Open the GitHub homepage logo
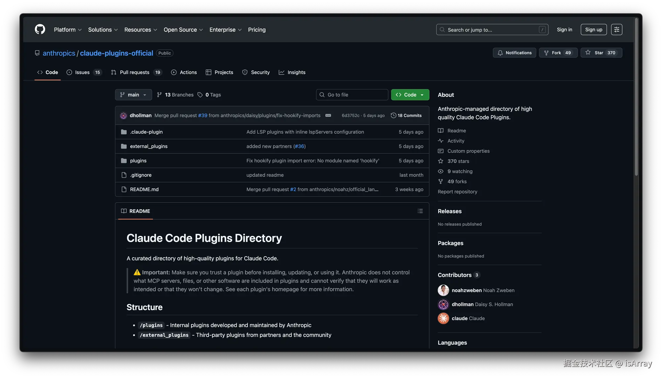Screen dimensions: 662x378 [x=40, y=29]
